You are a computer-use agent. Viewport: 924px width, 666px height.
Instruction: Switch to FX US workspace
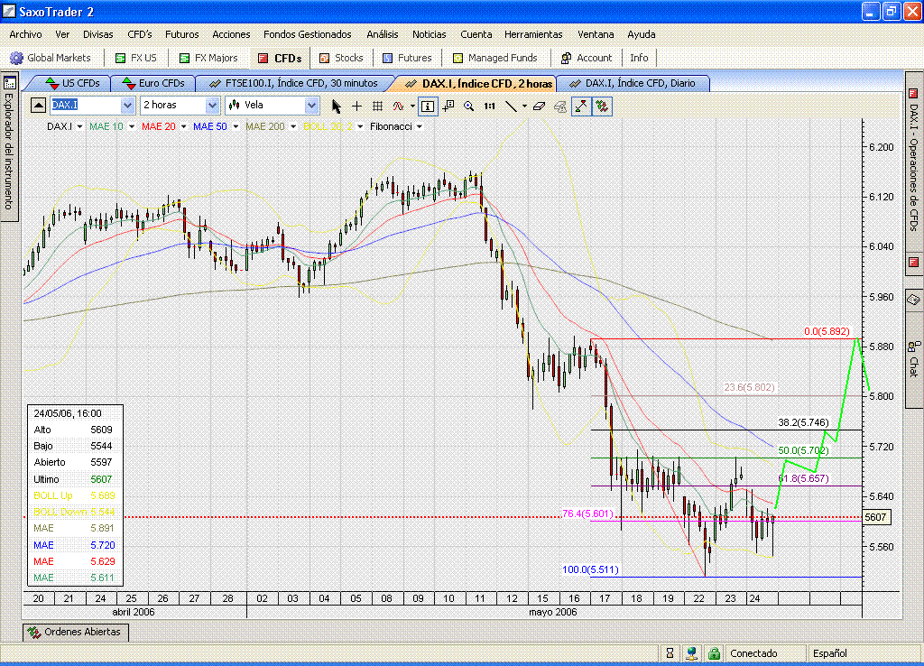[x=136, y=58]
